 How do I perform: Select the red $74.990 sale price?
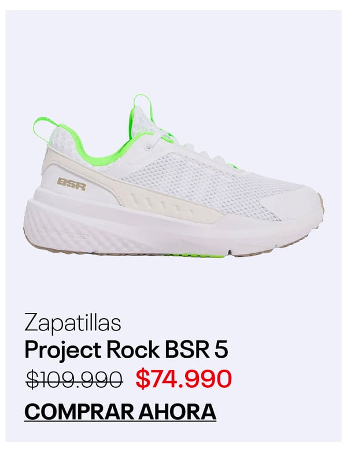pos(184,379)
